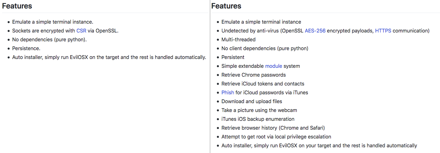Image resolution: width=440 pixels, height=153 pixels.
Task: Click 'Retrieve browser history' list item
Action: [x=273, y=128]
